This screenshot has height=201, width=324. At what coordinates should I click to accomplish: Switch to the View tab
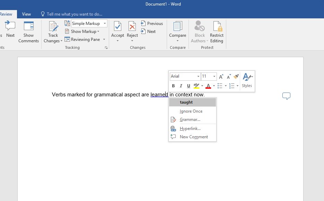coord(26,14)
